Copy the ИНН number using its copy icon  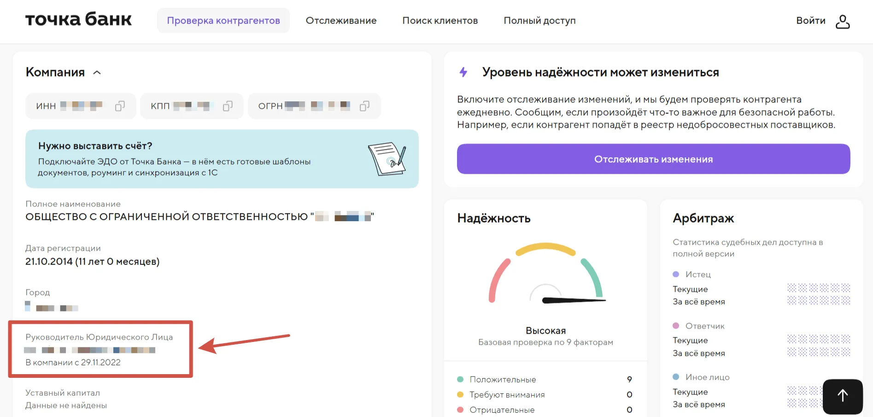[x=120, y=106]
